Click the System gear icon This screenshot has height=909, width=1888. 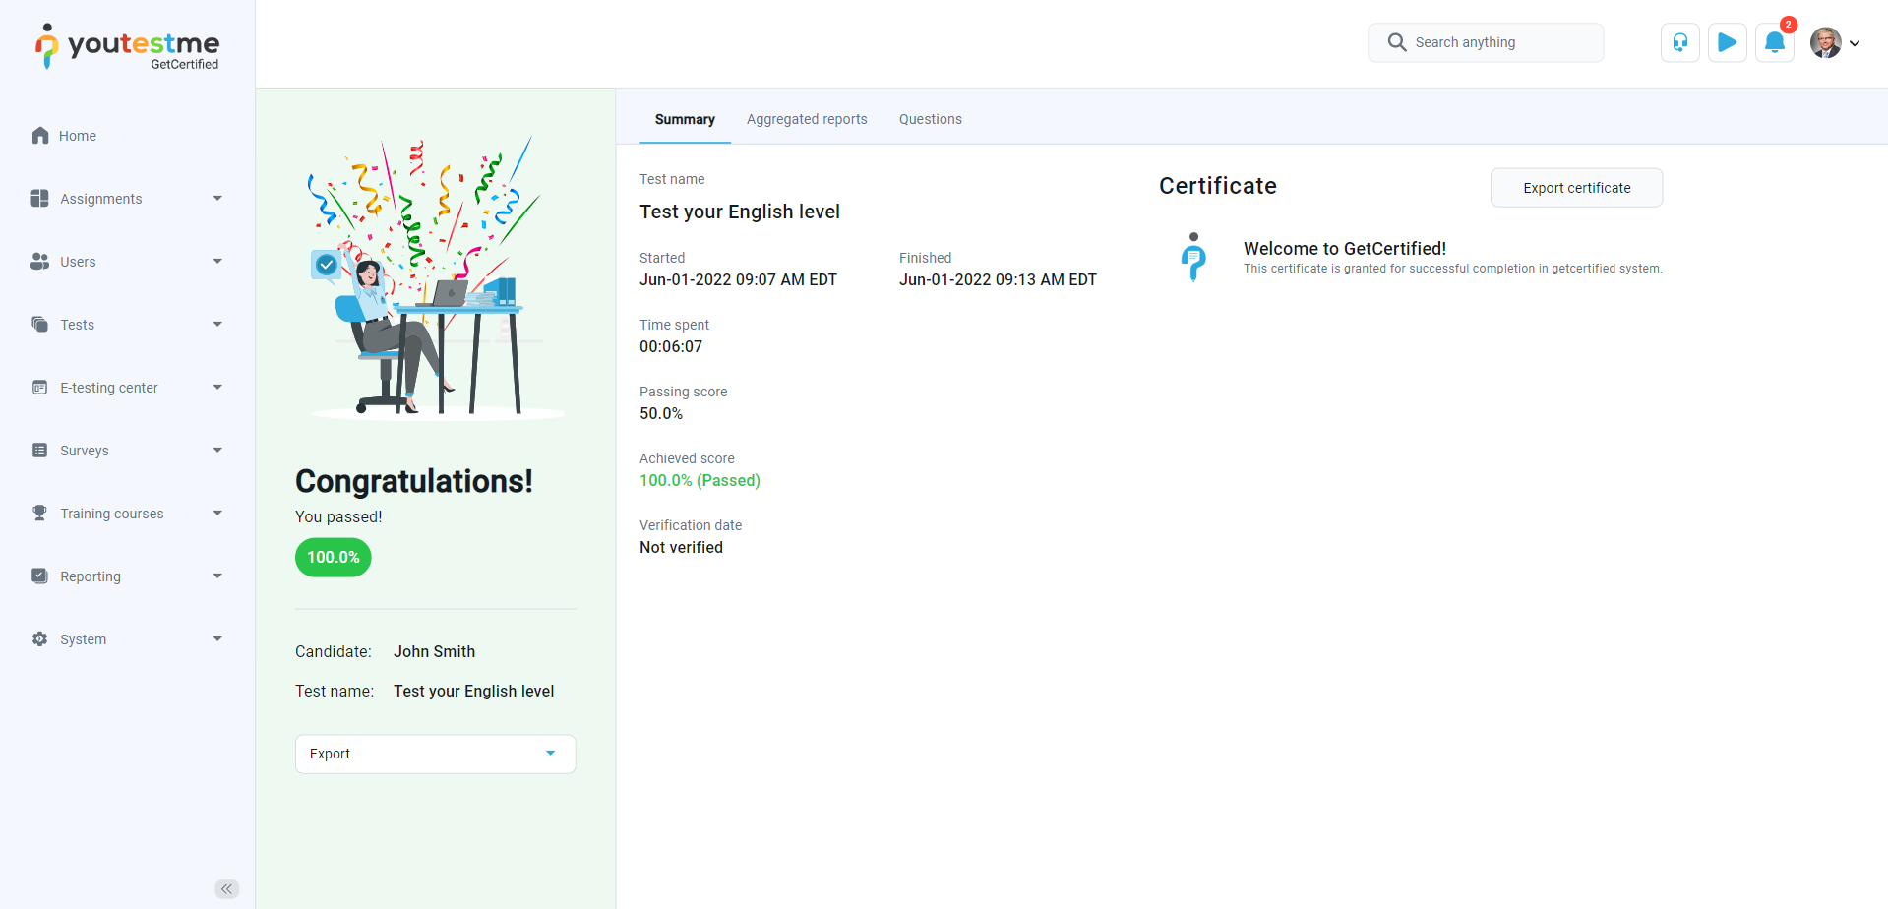click(x=40, y=639)
